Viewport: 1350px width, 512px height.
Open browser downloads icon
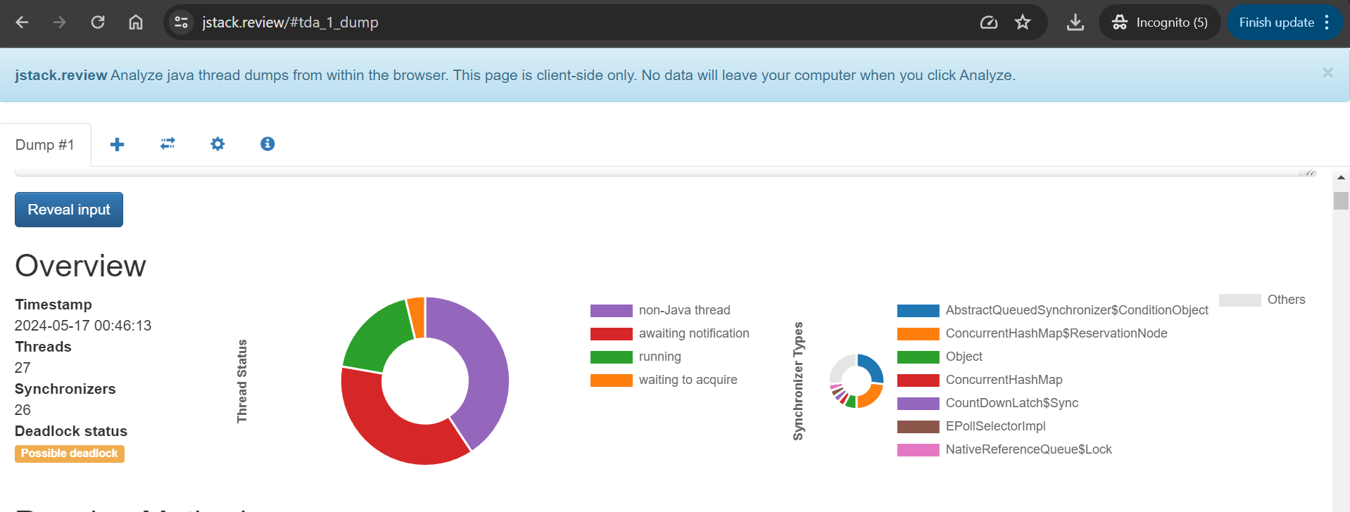(x=1075, y=23)
